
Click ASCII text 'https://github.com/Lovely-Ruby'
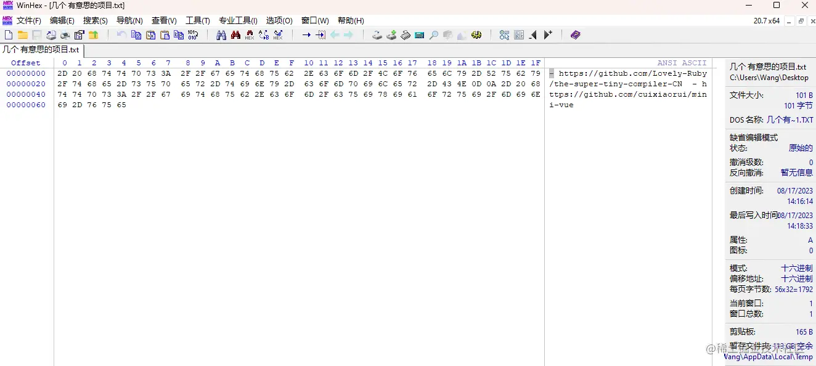click(633, 73)
